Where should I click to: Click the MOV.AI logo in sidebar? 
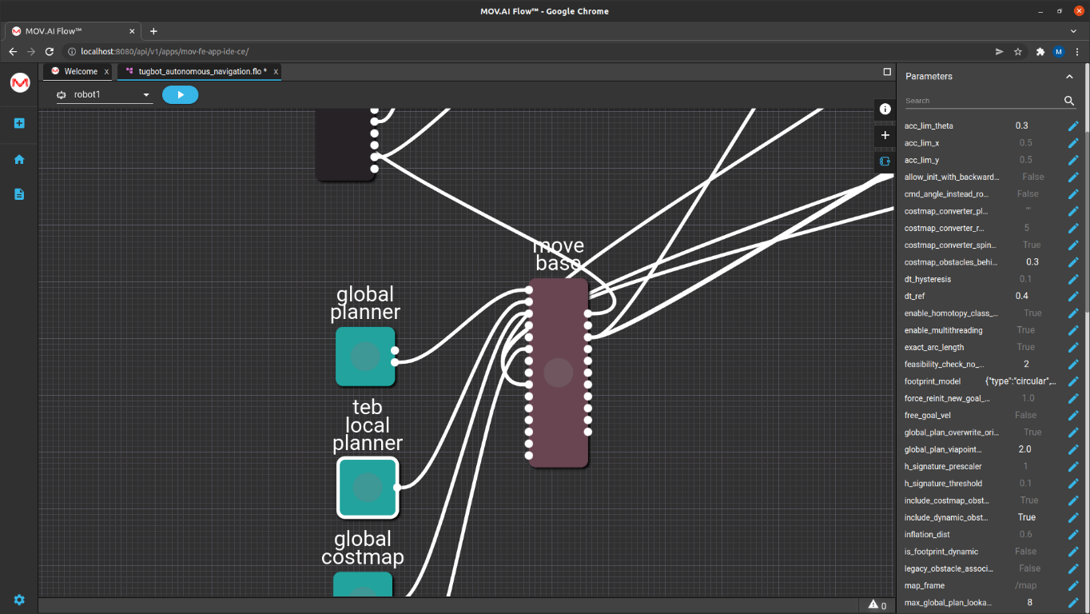[x=19, y=82]
